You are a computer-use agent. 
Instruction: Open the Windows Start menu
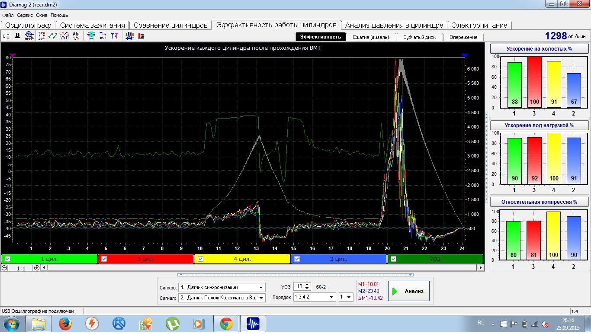coord(11,324)
